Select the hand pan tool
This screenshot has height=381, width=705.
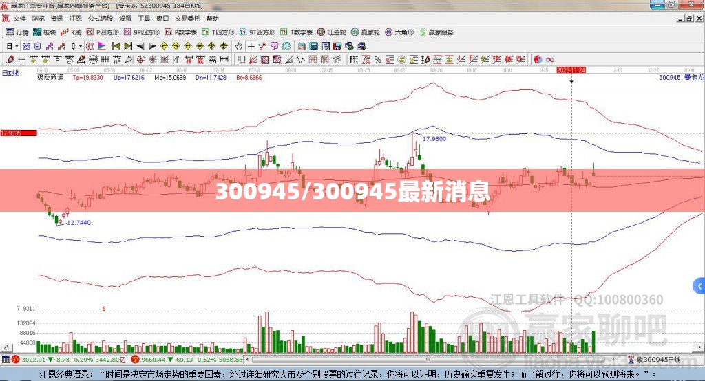click(239, 46)
